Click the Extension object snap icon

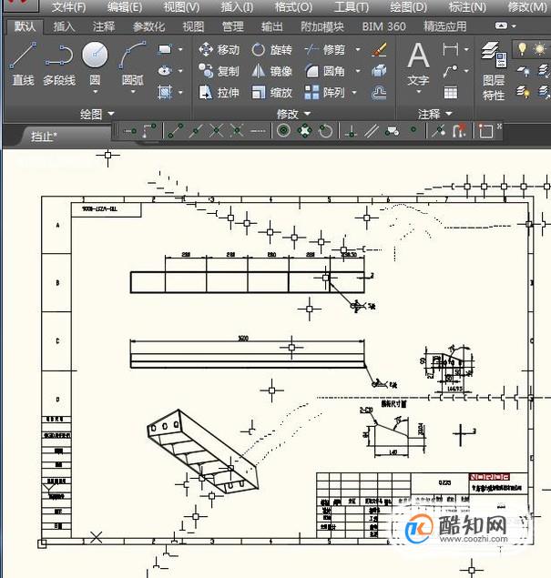[x=258, y=131]
